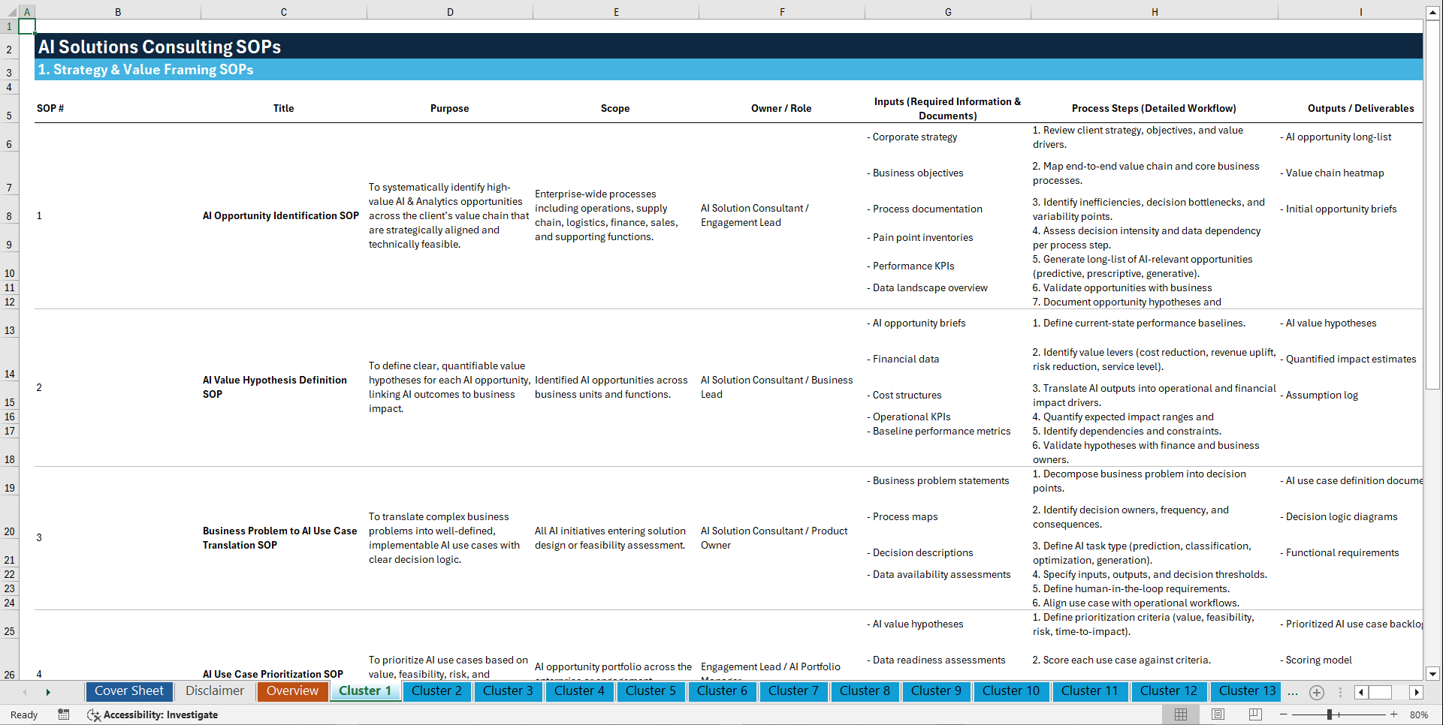Open Page Break Preview from status bar
Image resolution: width=1443 pixels, height=725 pixels.
tap(1254, 714)
